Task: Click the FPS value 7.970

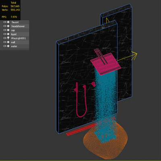Action: [x=14, y=17]
